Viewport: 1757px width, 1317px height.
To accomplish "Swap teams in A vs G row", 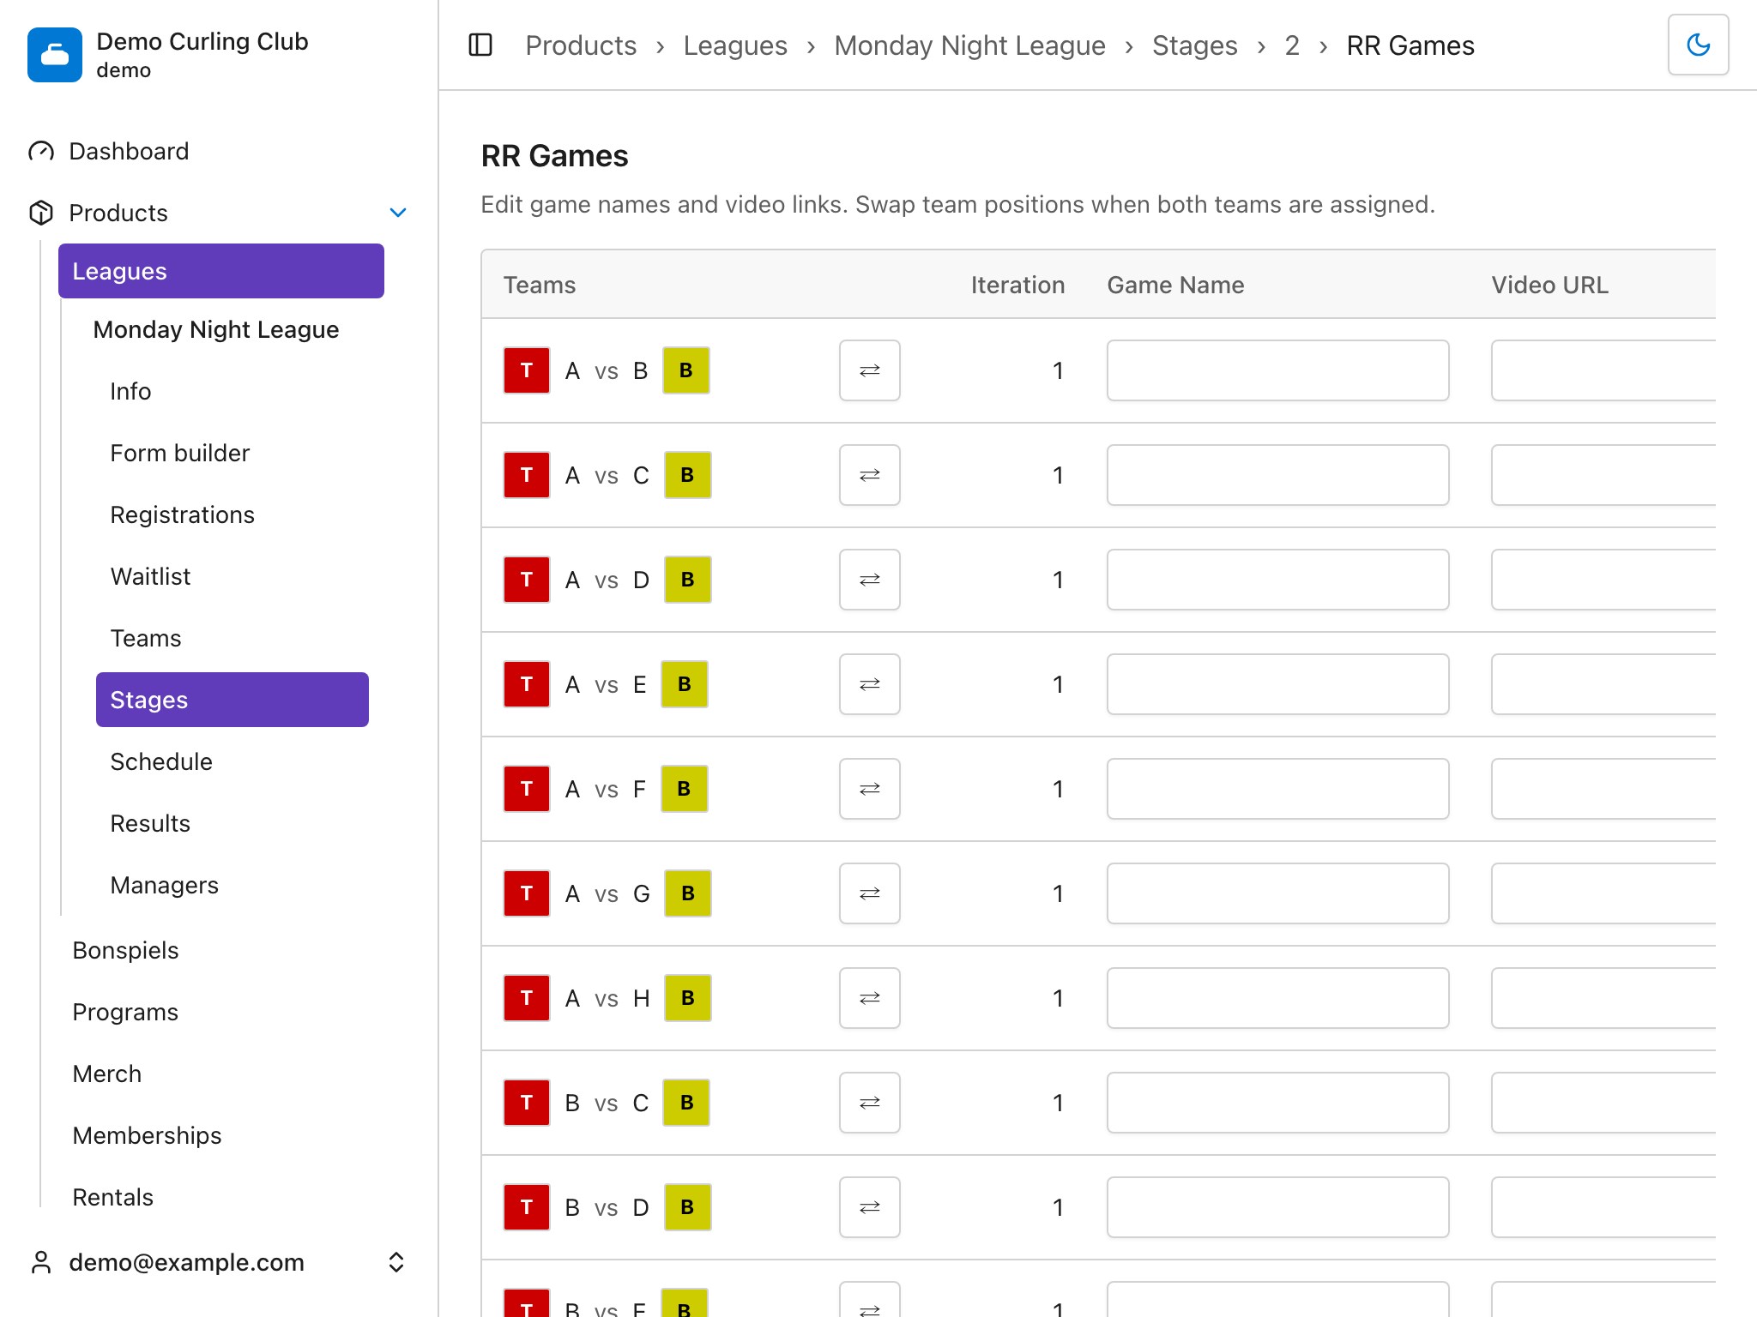I will point(870,893).
